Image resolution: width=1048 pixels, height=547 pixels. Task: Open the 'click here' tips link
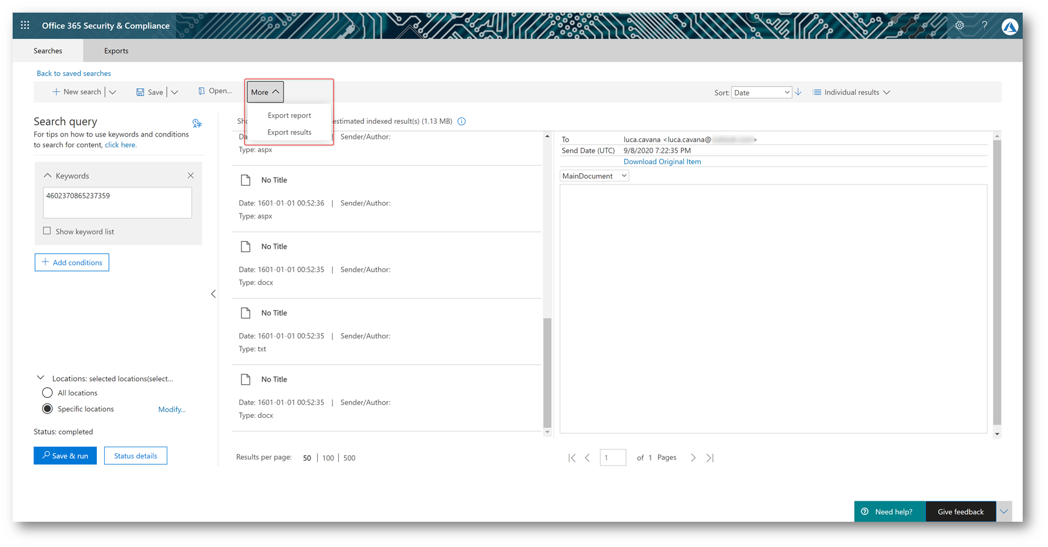point(120,145)
